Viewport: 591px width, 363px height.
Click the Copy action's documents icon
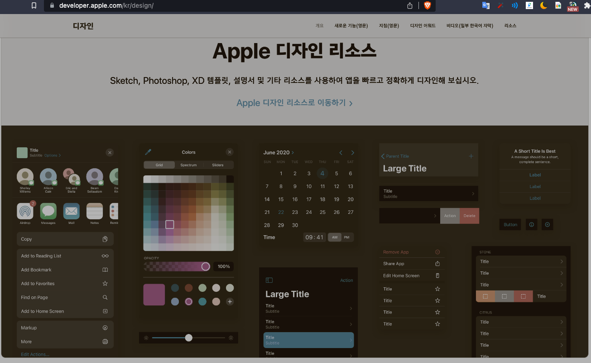(x=105, y=239)
